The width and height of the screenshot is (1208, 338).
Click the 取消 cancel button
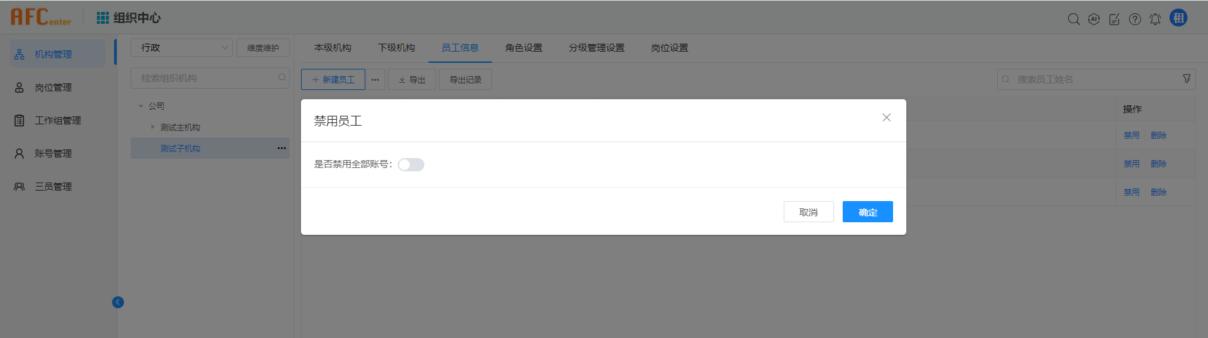point(808,212)
